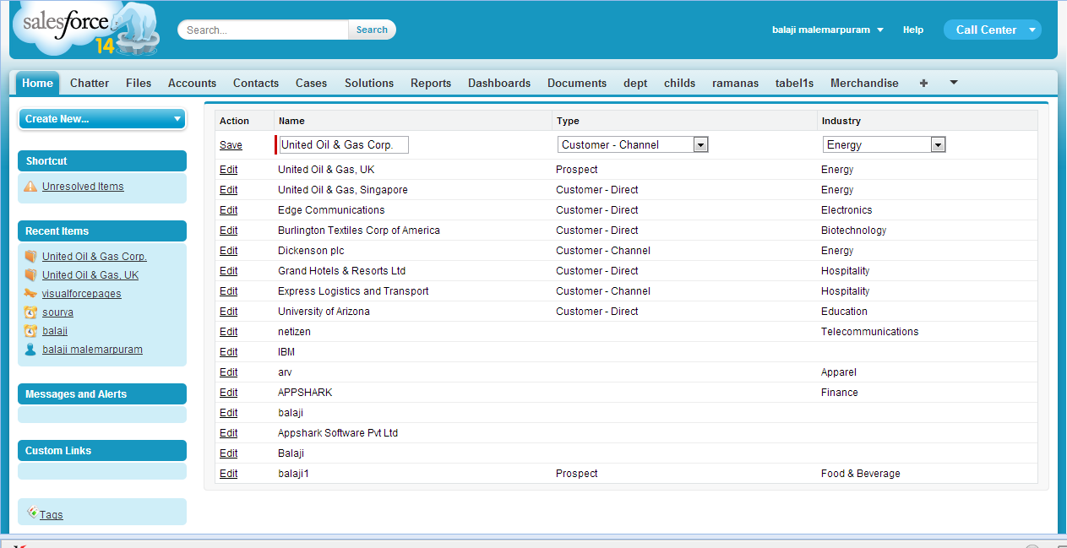1067x548 pixels.
Task: Open the childs tab
Action: coord(680,83)
